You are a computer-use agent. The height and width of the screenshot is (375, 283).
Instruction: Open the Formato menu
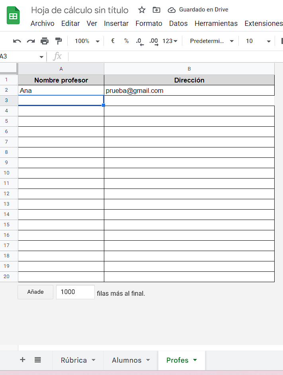pos(149,24)
